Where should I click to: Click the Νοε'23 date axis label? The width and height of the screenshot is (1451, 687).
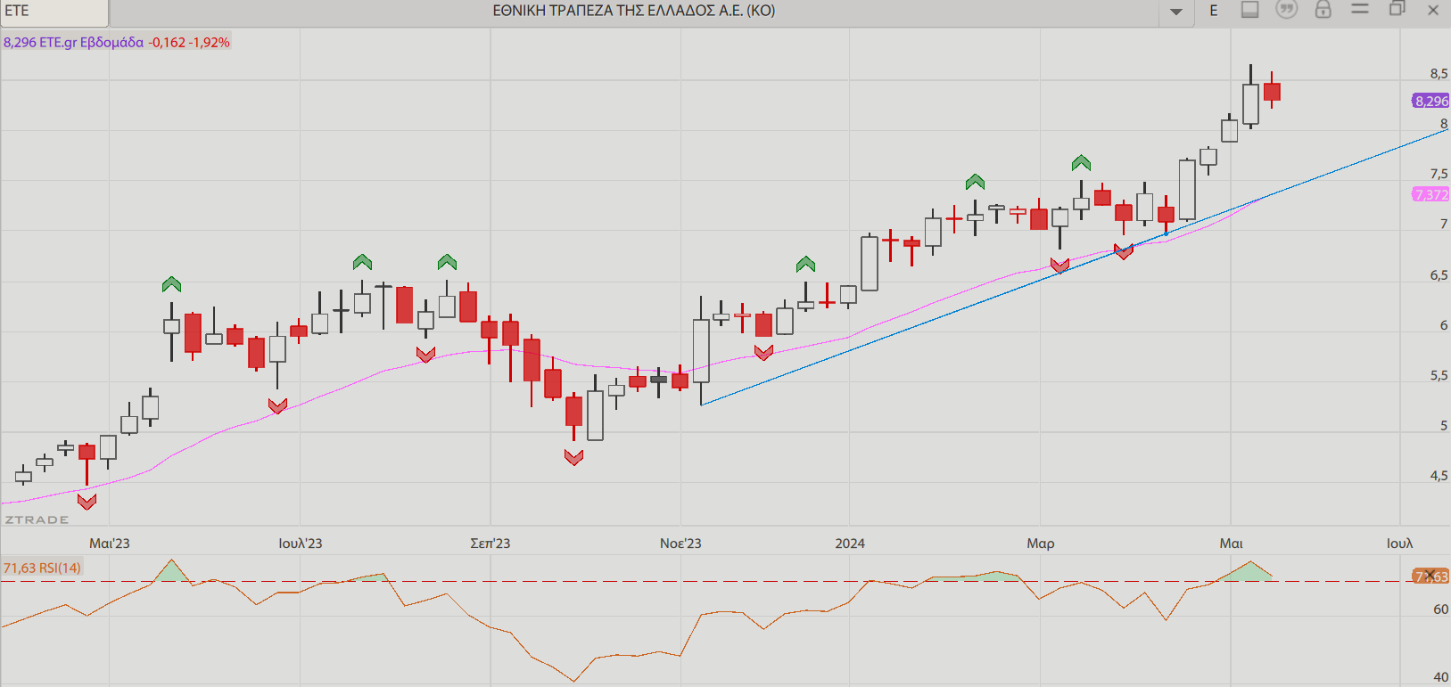pos(680,544)
